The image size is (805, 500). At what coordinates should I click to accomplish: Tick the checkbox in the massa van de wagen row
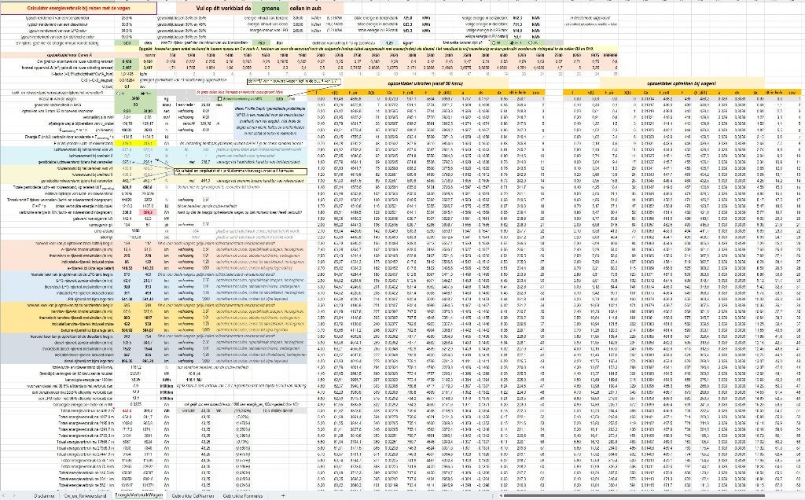220,98
